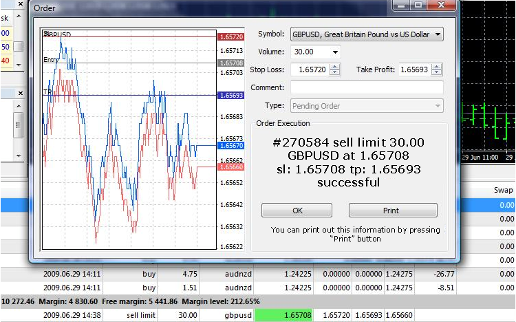Image resolution: width=516 pixels, height=322 pixels.
Task: Click the 1.65693 take profit tag on chart
Action: point(230,96)
